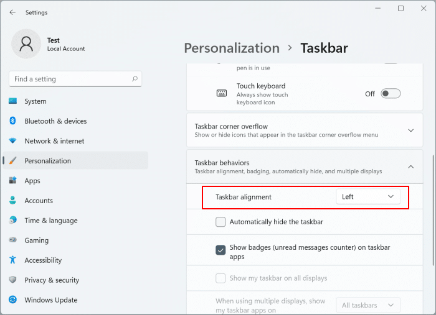
Task: Open Windows Update category
Action: [x=75, y=299]
